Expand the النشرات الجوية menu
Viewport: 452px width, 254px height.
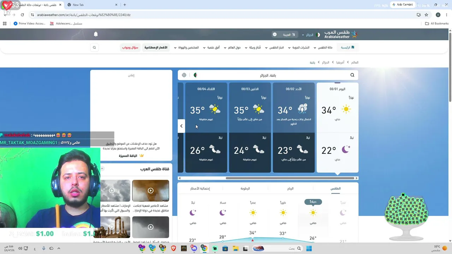click(299, 48)
